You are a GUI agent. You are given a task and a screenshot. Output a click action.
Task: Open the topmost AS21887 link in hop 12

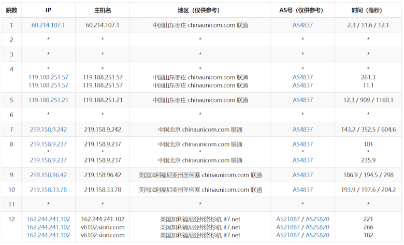[288, 219]
